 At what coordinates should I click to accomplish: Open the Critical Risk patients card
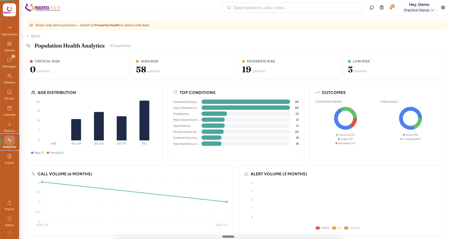pos(77,67)
